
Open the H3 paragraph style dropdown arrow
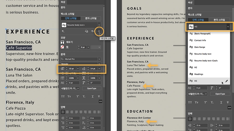tap(228, 27)
